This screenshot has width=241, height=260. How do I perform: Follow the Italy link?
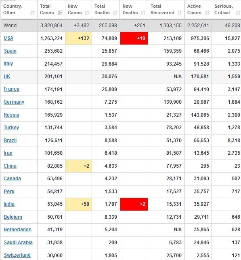click(x=8, y=64)
